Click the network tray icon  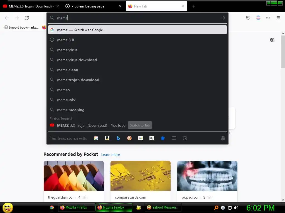coord(230,208)
